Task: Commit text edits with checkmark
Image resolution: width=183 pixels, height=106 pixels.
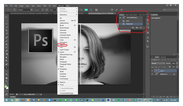Action: coord(116,10)
